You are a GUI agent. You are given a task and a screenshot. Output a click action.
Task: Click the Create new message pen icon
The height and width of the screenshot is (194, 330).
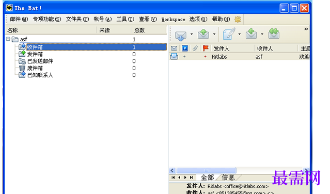point(229,34)
